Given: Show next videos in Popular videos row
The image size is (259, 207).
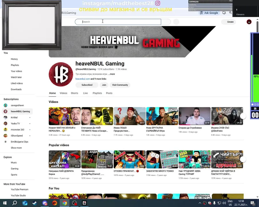Looking at the screenshot, I should click(243, 159).
